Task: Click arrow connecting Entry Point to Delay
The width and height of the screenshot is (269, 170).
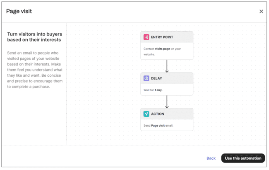Action: (x=167, y=66)
